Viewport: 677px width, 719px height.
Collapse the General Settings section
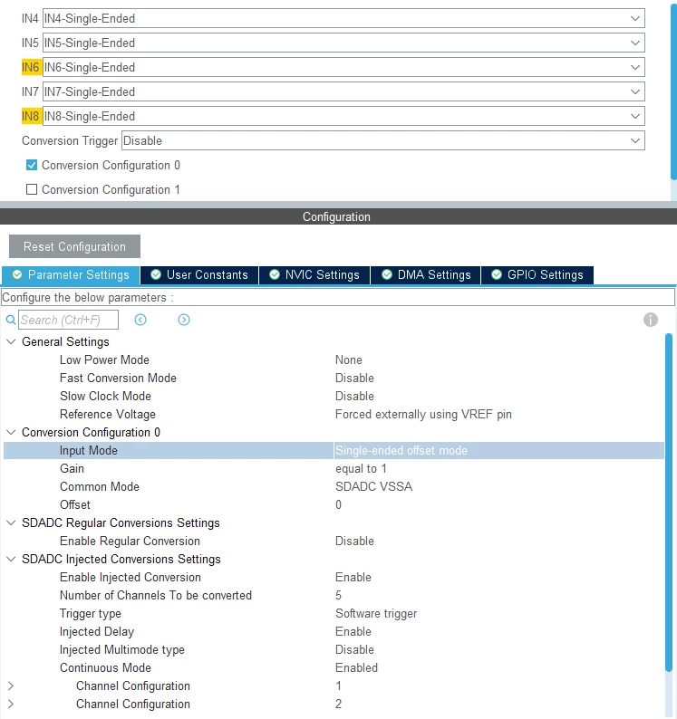pyautogui.click(x=11, y=341)
